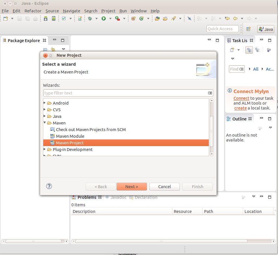Click the green Run button icon
This screenshot has height=255, width=278.
(x=104, y=18)
